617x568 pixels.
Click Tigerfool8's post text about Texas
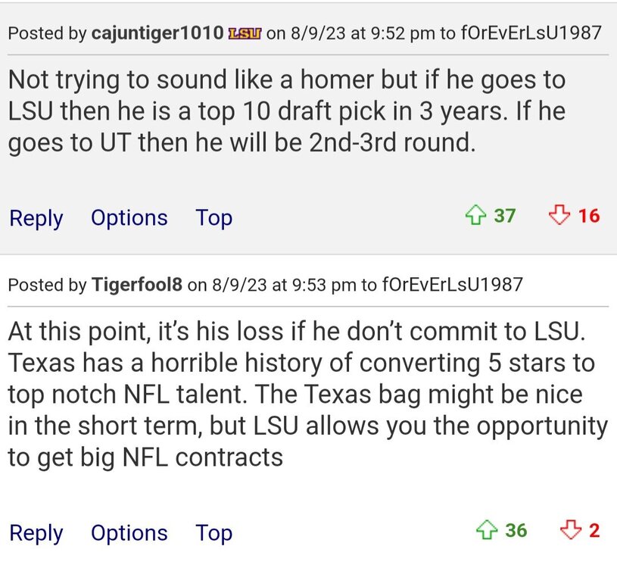[303, 394]
